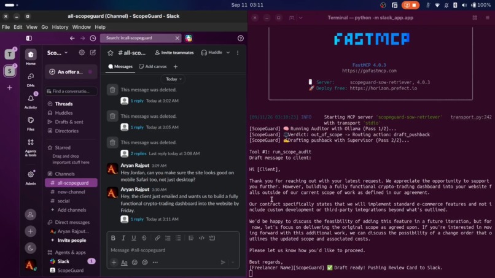The image size is (495, 278).
Task: Open workspace settings gear icon
Action: click(82, 53)
